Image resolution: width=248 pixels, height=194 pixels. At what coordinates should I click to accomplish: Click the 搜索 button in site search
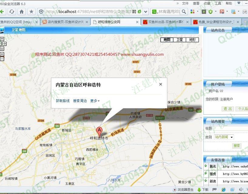coord(237,146)
